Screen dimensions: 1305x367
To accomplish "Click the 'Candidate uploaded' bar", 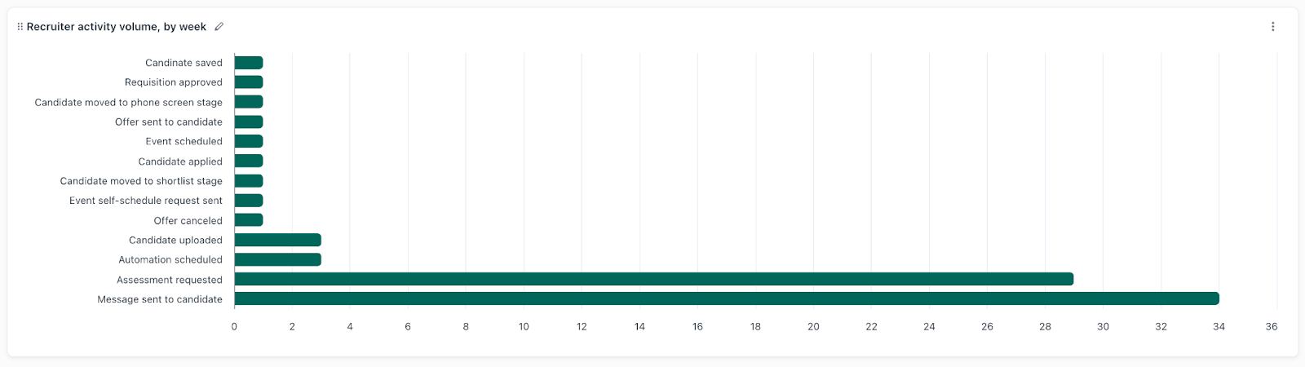I will point(277,240).
